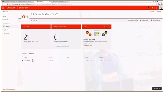Viewport: 164px width, 92px height.
Task: Open the browser menu
Action: (162, 4)
